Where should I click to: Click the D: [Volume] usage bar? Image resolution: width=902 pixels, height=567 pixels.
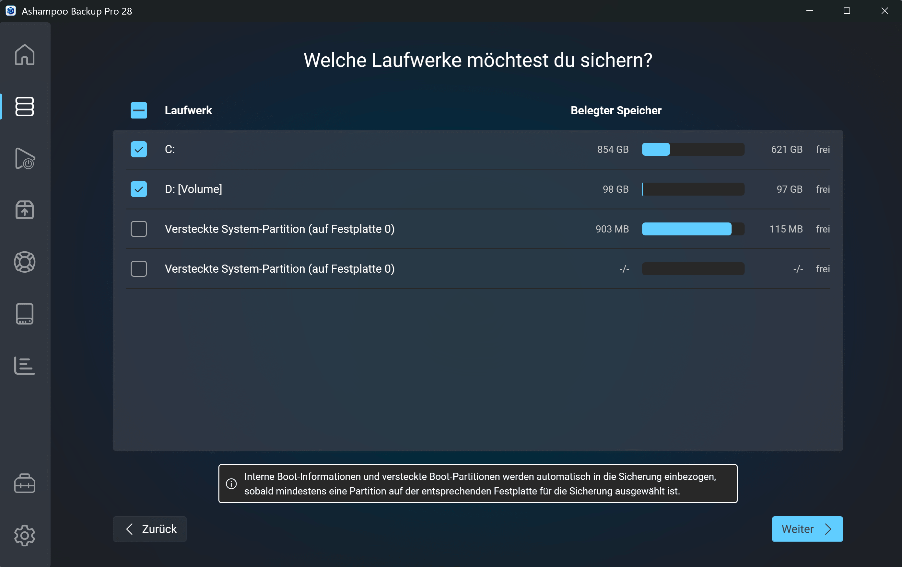pyautogui.click(x=693, y=189)
